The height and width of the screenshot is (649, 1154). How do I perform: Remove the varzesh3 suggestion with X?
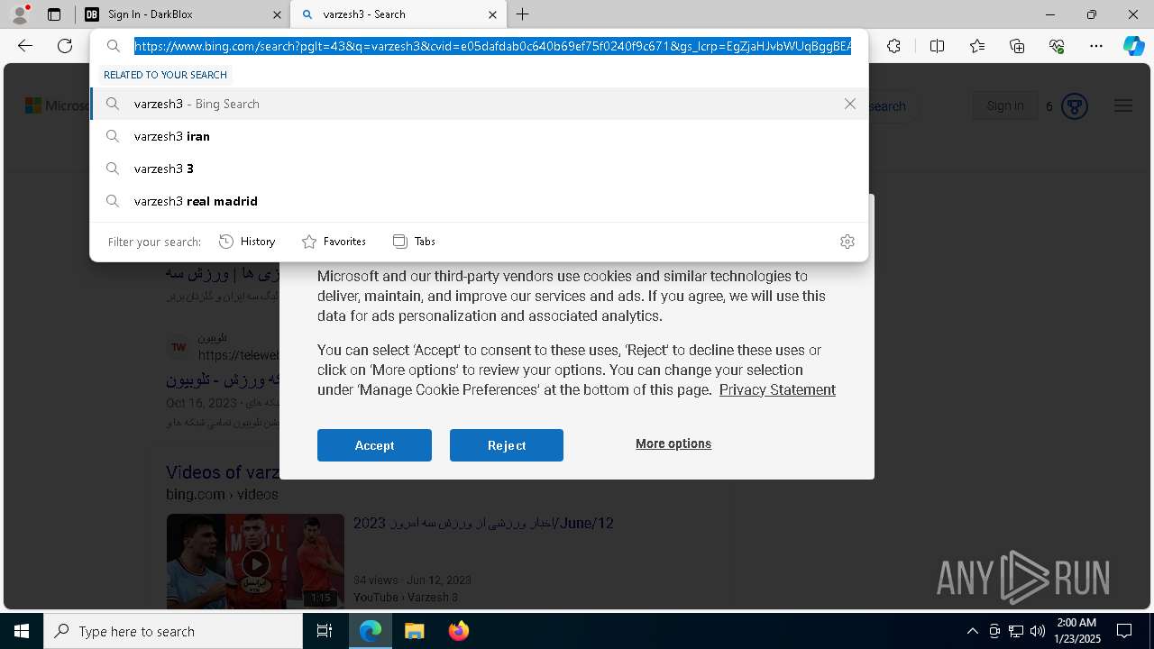click(850, 104)
